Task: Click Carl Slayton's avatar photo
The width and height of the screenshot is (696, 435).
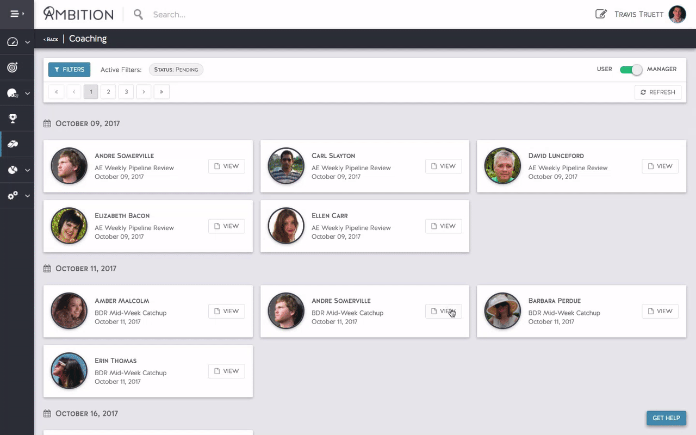Action: pyautogui.click(x=286, y=166)
